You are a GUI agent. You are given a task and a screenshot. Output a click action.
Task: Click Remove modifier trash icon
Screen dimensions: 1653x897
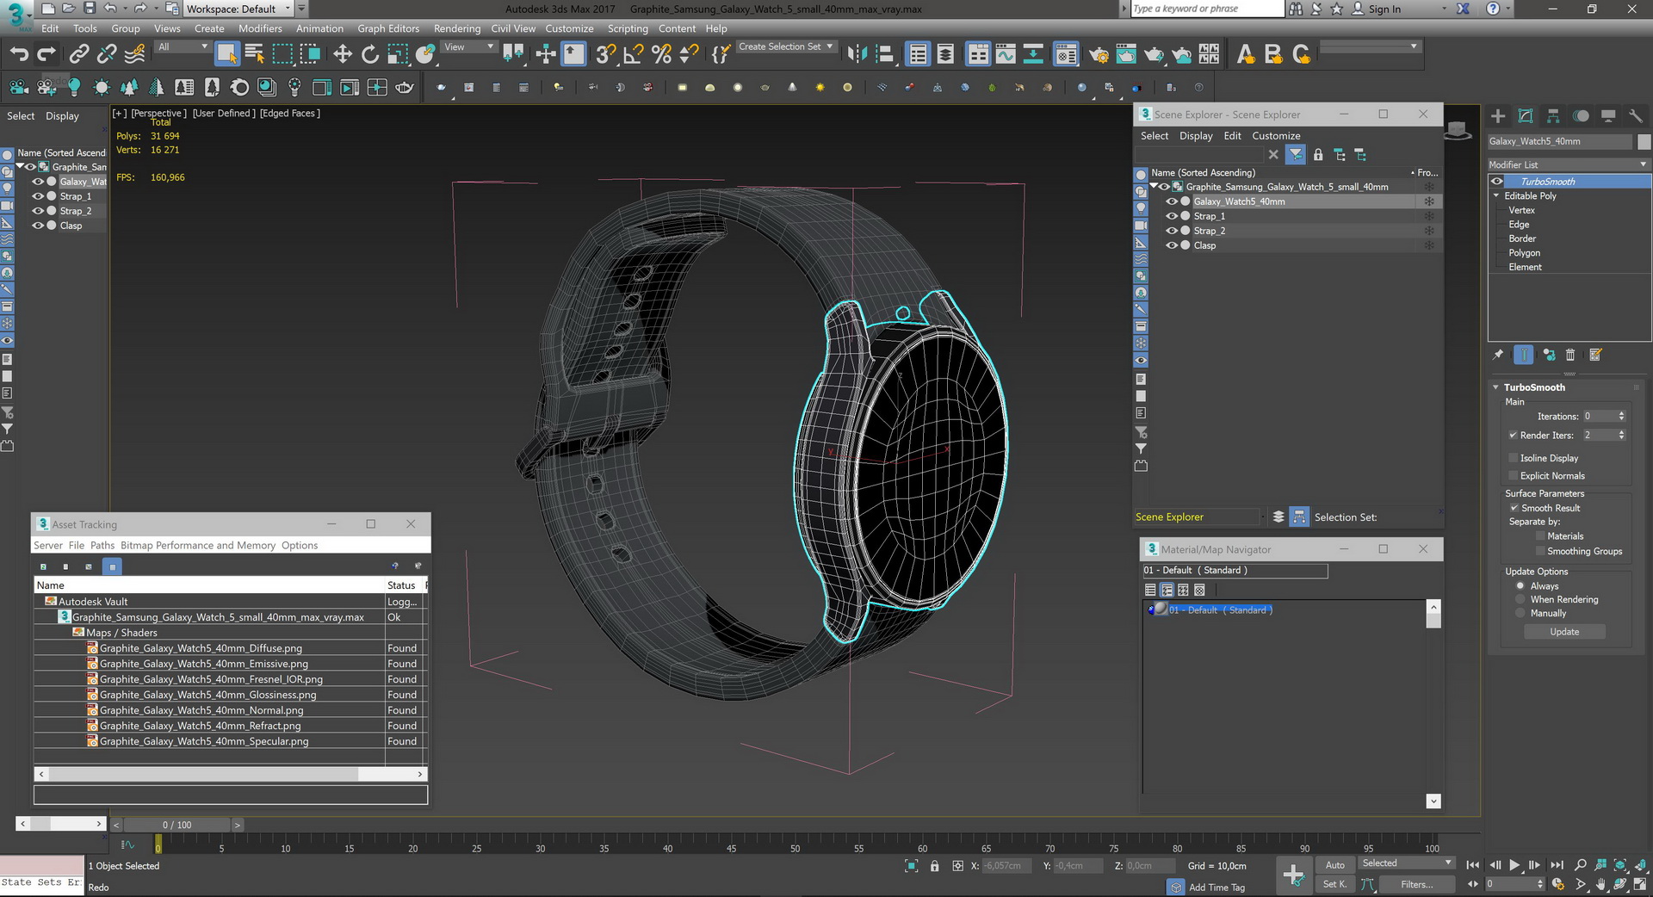point(1570,355)
